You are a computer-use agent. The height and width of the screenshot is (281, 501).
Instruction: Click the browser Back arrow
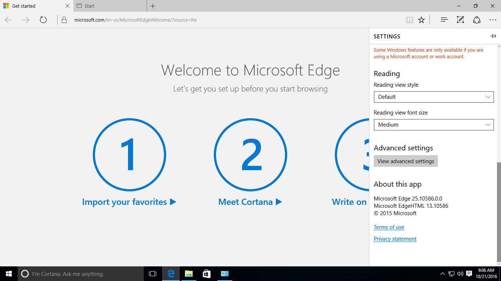pyautogui.click(x=8, y=20)
